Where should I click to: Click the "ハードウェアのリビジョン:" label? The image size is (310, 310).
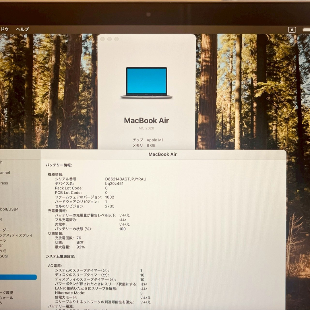(x=77, y=202)
